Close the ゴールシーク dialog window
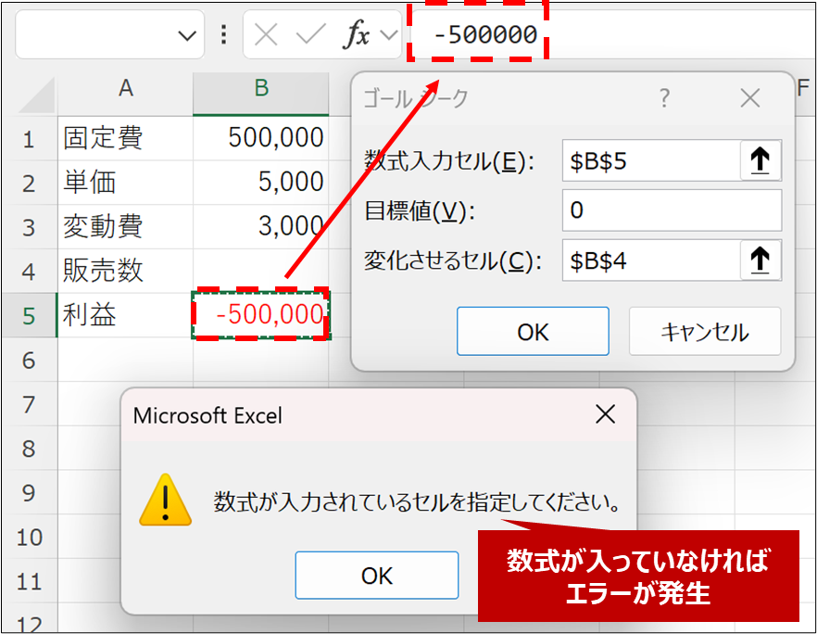This screenshot has height=634, width=817. point(750,97)
